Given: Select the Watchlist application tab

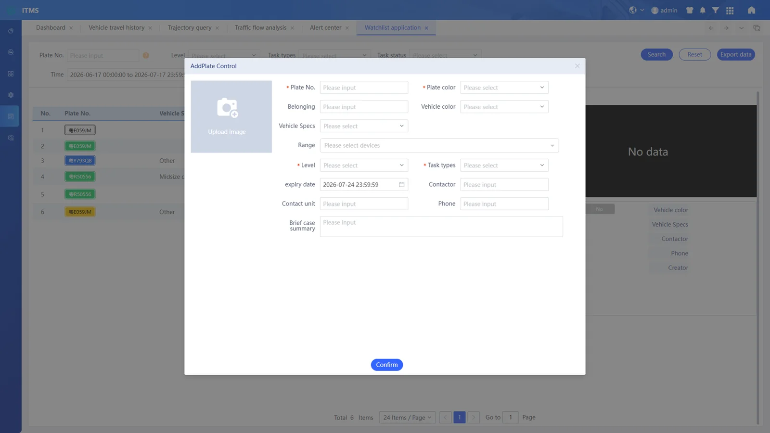Looking at the screenshot, I should pos(393,27).
